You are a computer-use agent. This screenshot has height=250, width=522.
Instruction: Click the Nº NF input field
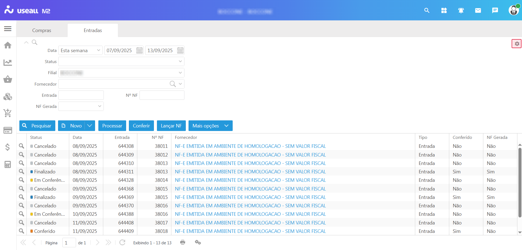click(x=162, y=95)
